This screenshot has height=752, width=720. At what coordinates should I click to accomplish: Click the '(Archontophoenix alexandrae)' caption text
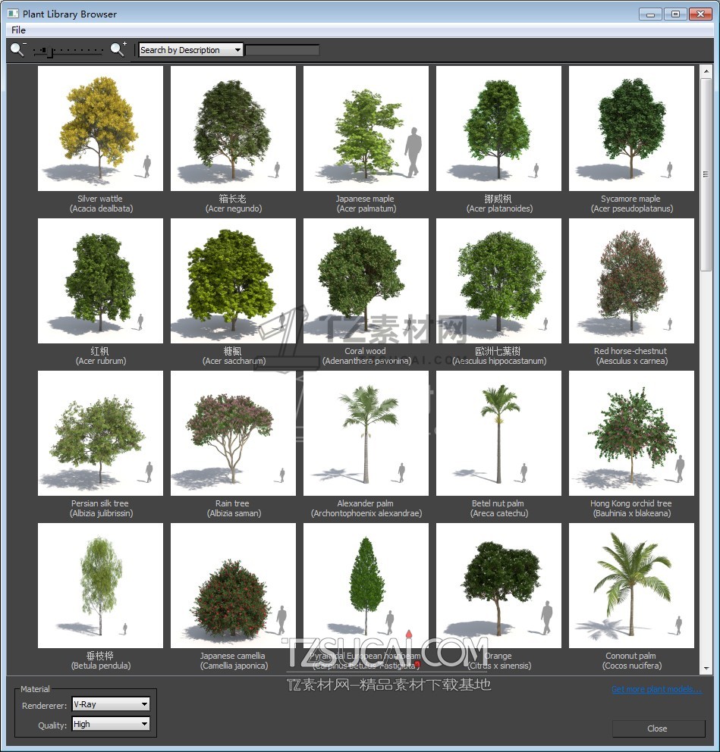pos(366,513)
